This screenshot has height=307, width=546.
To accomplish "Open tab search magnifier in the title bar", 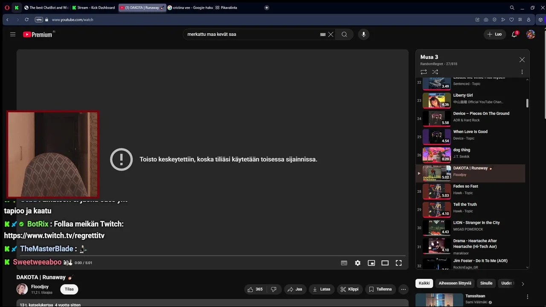I will [x=512, y=8].
